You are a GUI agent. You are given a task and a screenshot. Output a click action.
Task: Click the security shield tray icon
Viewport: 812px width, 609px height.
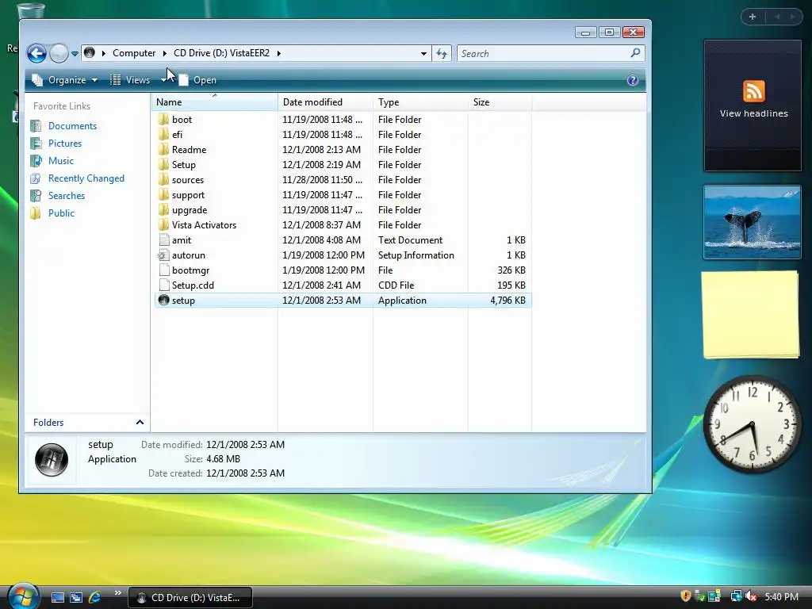686,596
